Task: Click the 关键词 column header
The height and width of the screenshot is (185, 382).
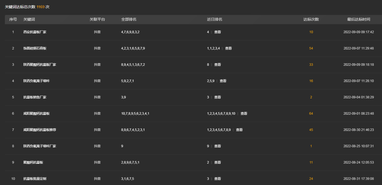Action: (29, 19)
